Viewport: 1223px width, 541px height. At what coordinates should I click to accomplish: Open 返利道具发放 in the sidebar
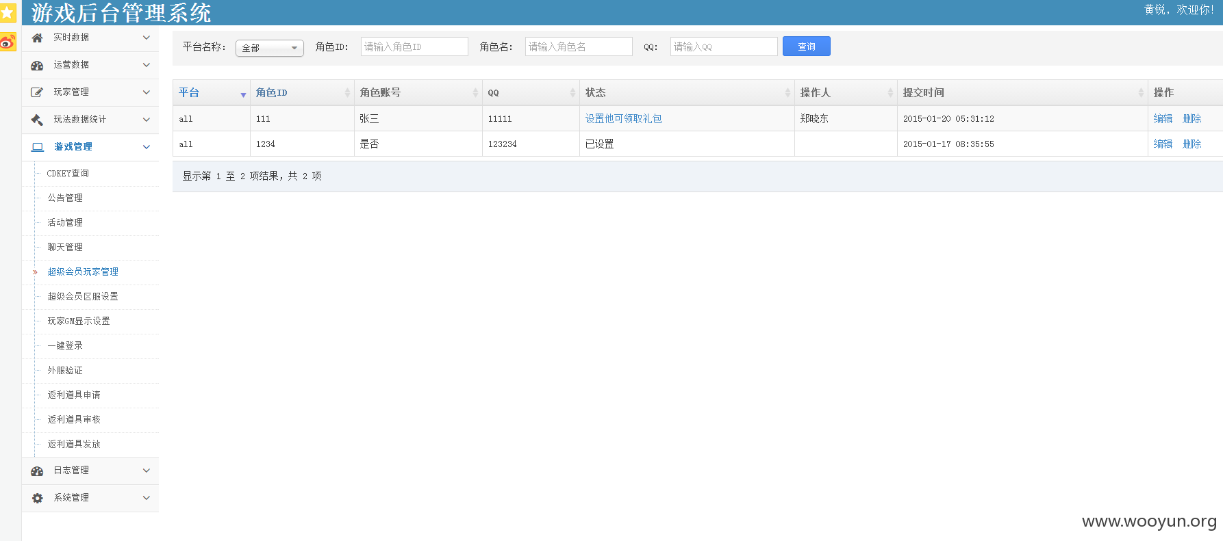click(x=74, y=445)
